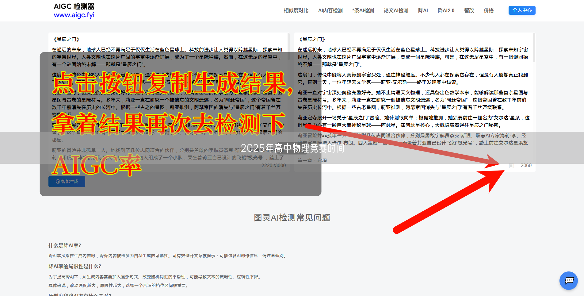Click the left text area scrollbar

click(x=288, y=46)
